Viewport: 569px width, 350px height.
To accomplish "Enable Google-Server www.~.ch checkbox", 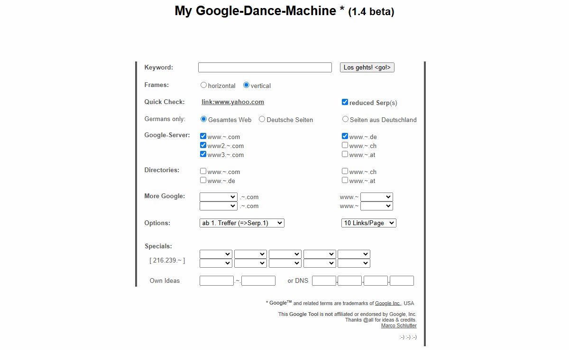I will (345, 145).
